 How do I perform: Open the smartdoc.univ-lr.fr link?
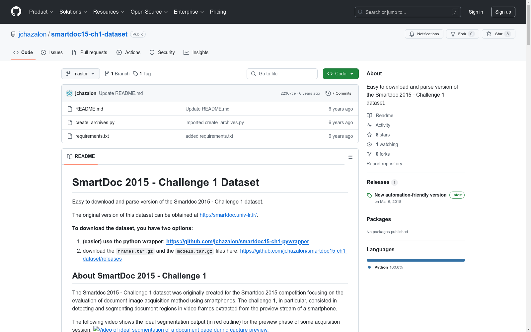pos(228,215)
